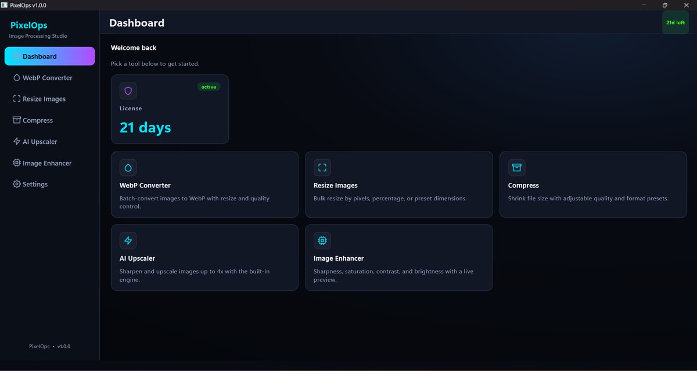This screenshot has height=371, width=697.
Task: Click the Dashboard grid icon in sidebar
Action: pos(17,56)
